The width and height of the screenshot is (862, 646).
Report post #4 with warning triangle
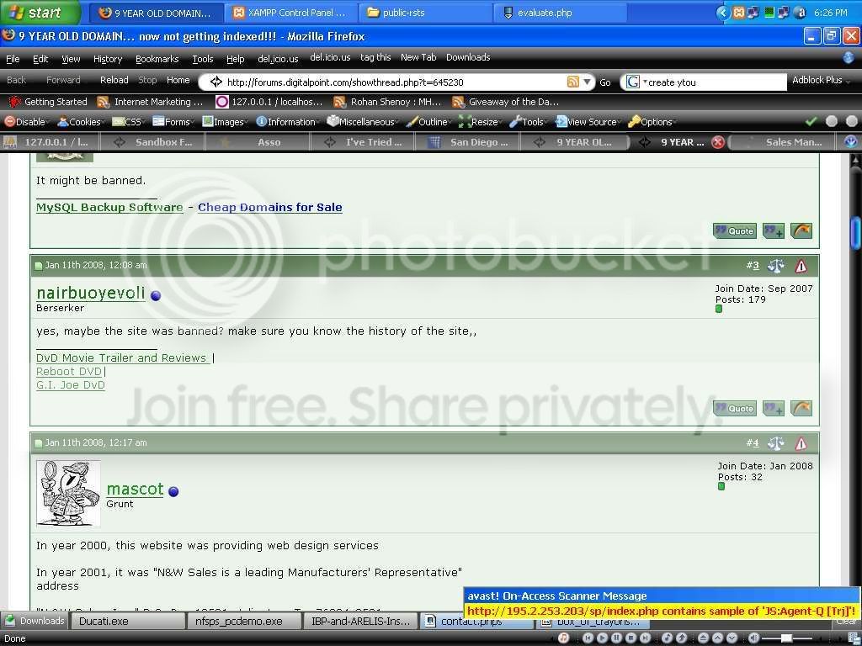pos(801,443)
